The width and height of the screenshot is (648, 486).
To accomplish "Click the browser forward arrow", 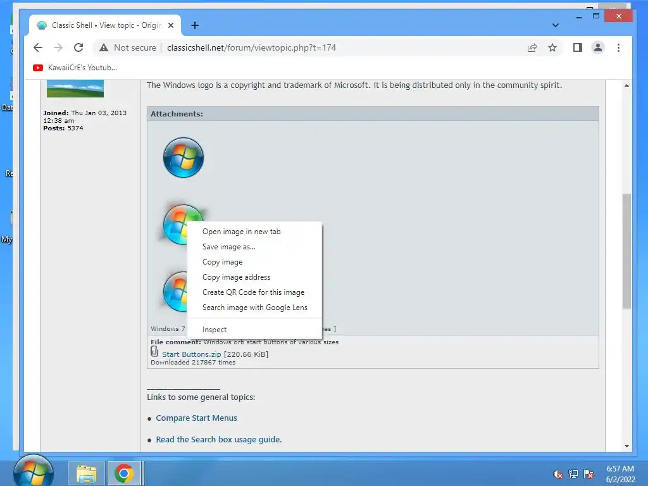I will coord(58,47).
